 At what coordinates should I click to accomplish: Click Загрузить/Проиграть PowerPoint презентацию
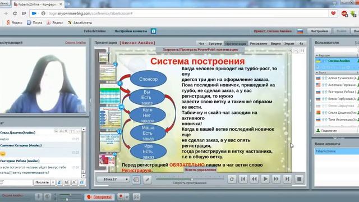coord(200,50)
